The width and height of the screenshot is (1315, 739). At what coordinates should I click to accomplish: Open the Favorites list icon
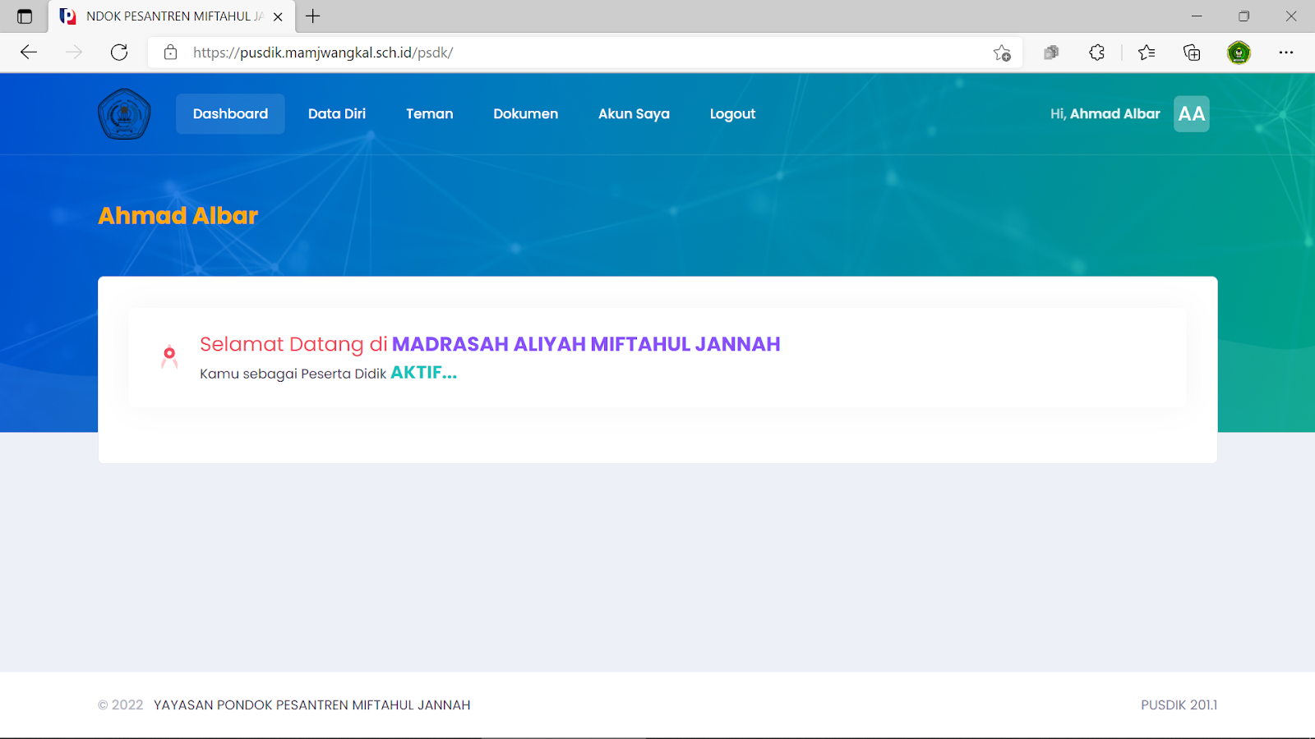click(x=1147, y=53)
